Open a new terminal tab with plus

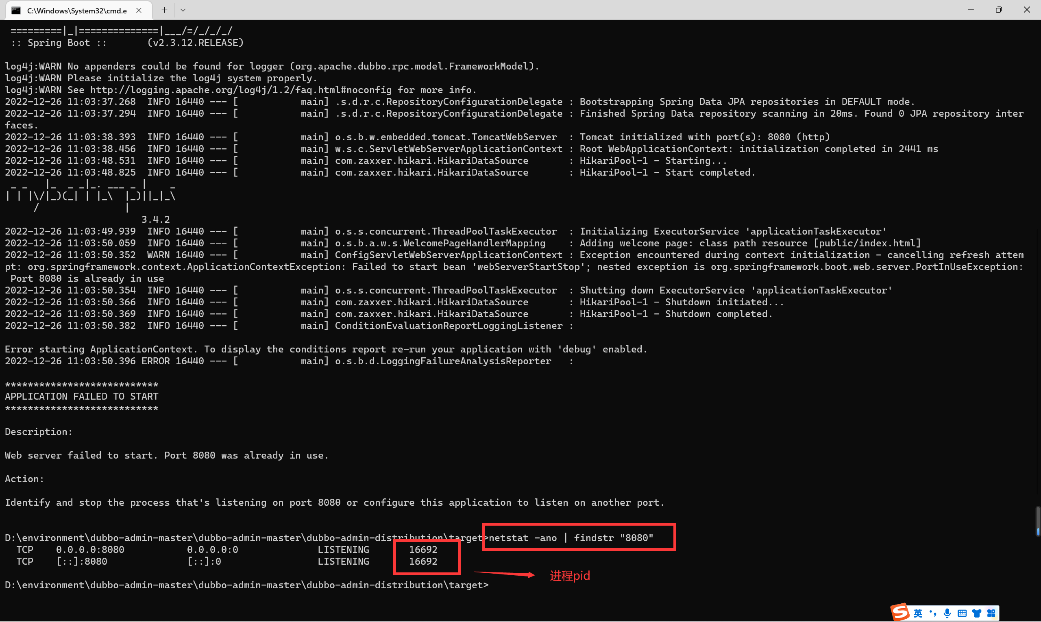(164, 10)
